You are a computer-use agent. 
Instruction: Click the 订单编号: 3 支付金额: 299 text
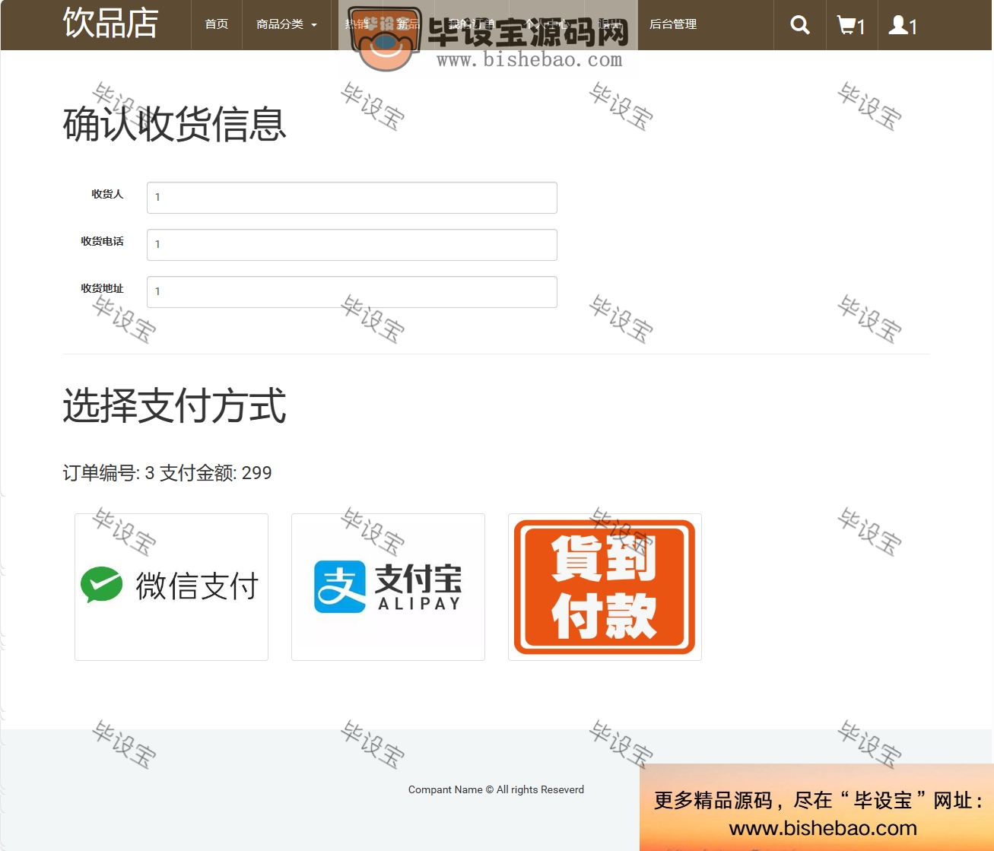pos(167,473)
